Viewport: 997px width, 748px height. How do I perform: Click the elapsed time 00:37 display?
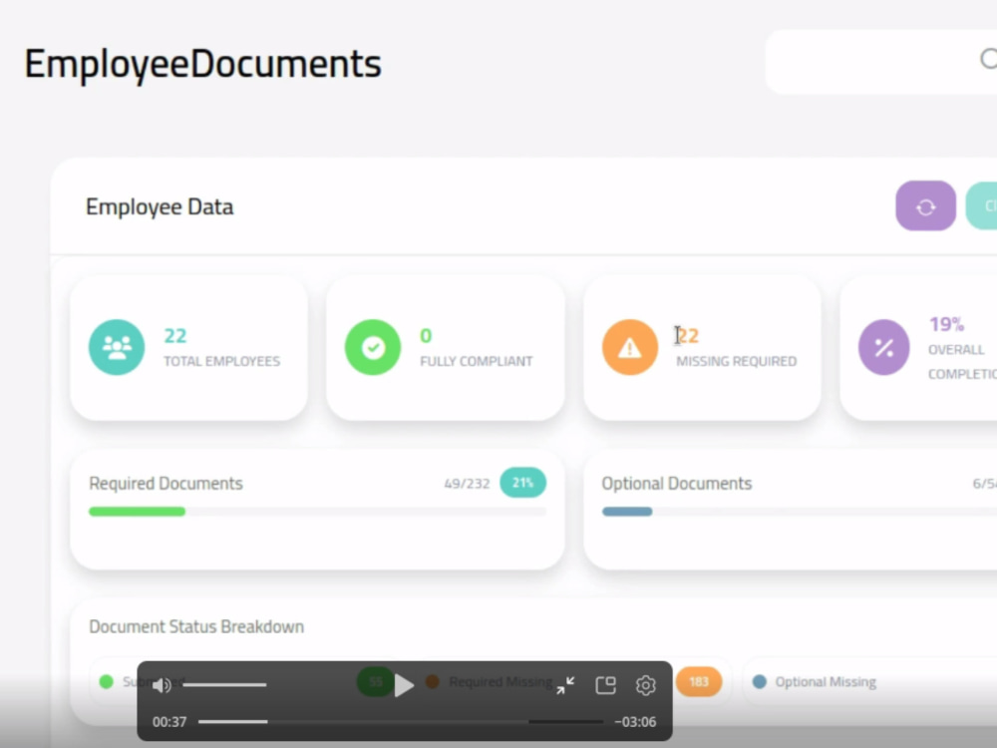169,722
